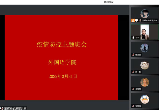Viewport: 159px width, 110px height.
Task: Click the muted mic icon next to 王辉宏的屏幕共享
Action: coord(140,20)
